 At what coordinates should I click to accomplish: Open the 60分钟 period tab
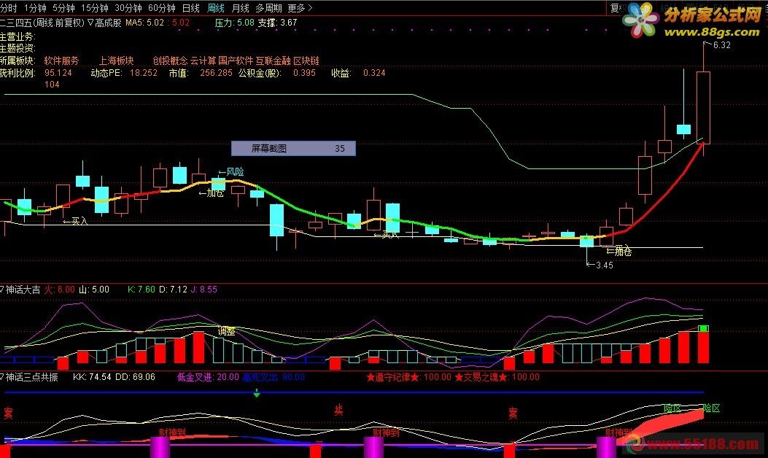[162, 8]
